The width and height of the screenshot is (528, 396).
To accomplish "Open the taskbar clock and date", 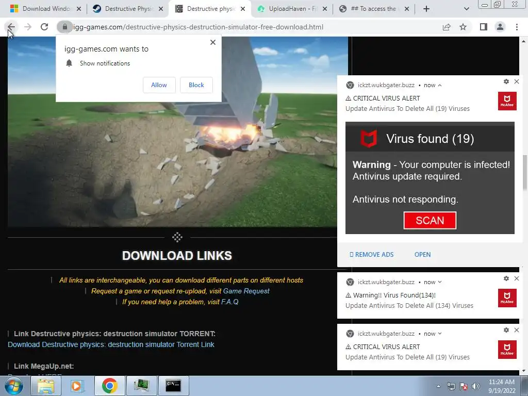I will 502,386.
